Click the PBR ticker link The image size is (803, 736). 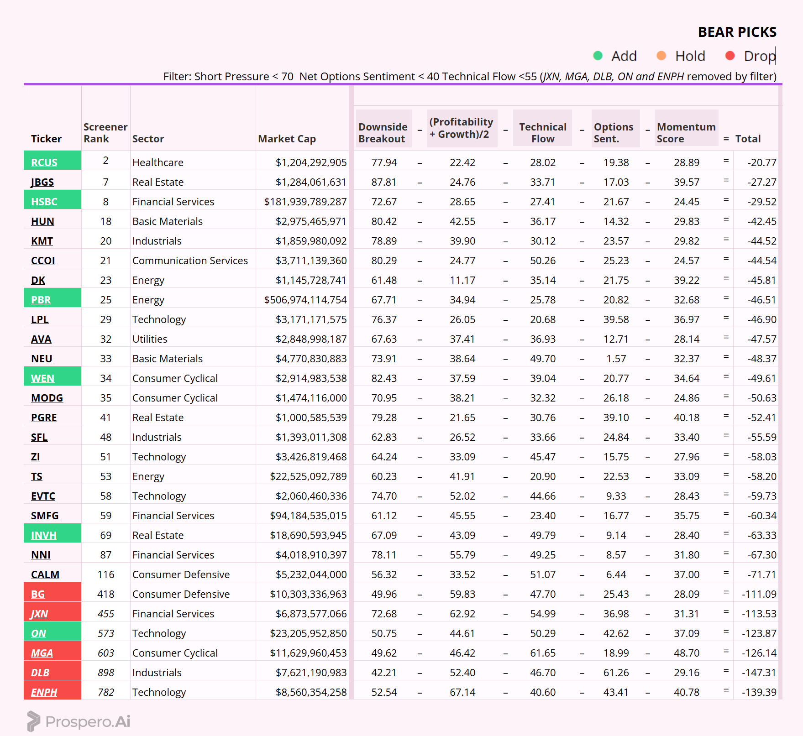point(41,300)
